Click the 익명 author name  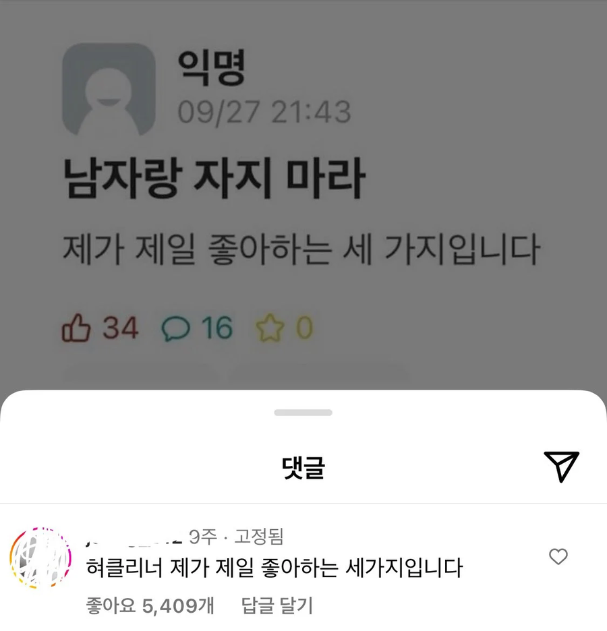pyautogui.click(x=211, y=68)
